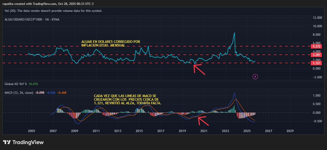Expand the Global M2 value 16.676
Image resolution: width=327 pixels, height=150 pixels.
[x=33, y=84]
